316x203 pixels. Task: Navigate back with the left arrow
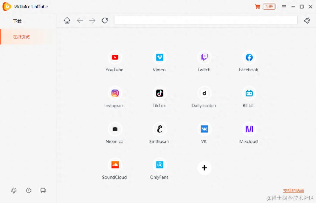(x=80, y=20)
